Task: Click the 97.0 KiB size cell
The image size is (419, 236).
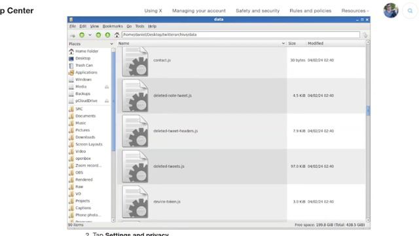Action: point(298,167)
